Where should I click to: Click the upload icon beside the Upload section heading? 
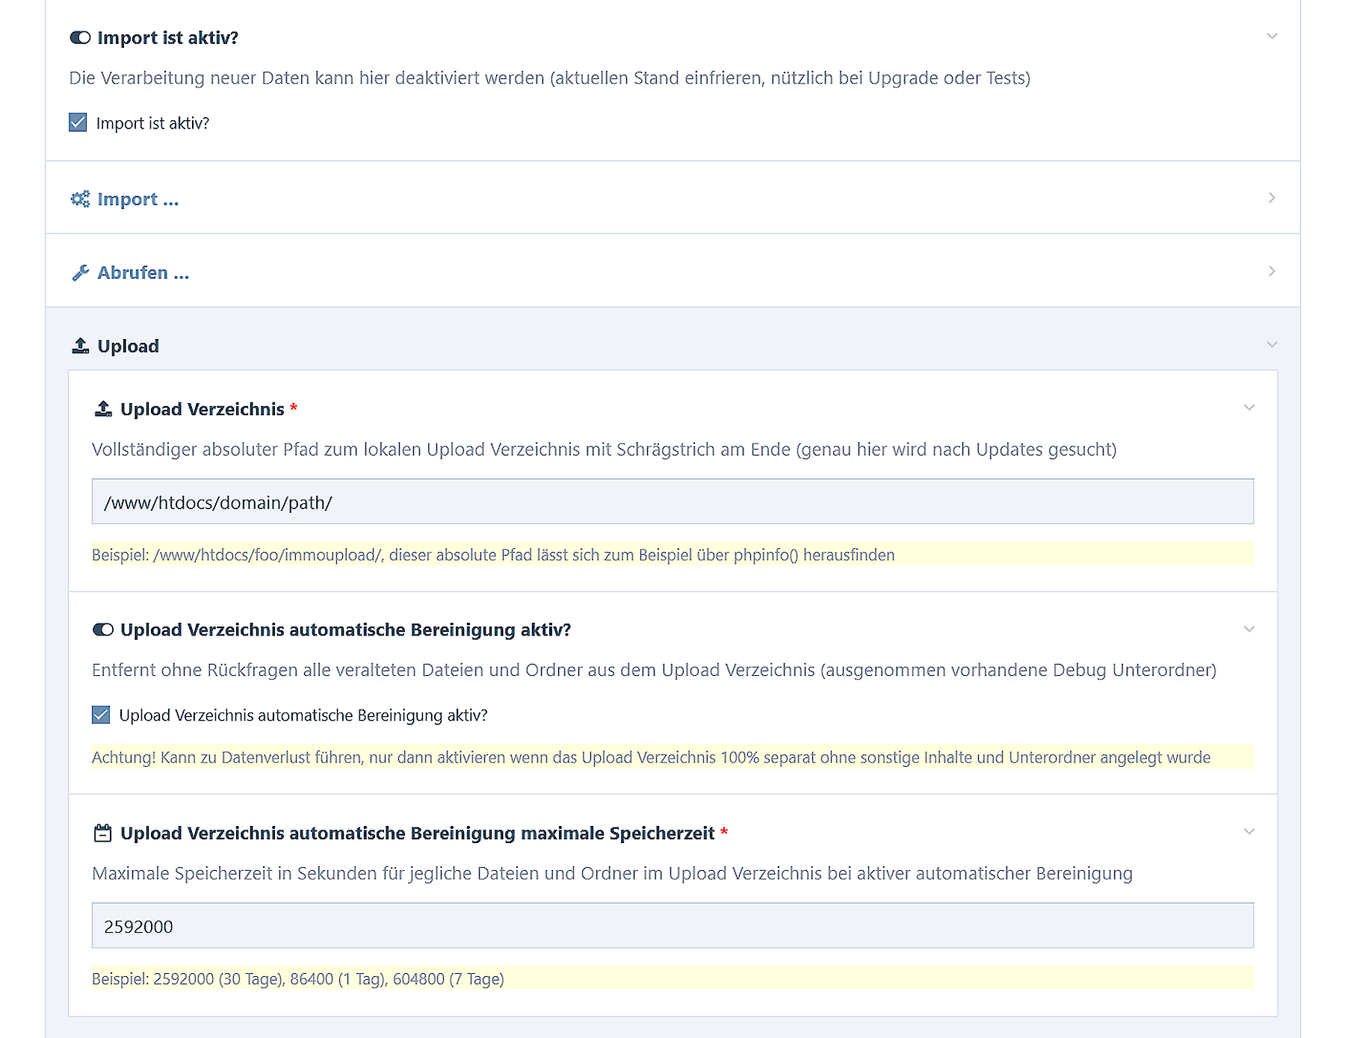pos(80,346)
